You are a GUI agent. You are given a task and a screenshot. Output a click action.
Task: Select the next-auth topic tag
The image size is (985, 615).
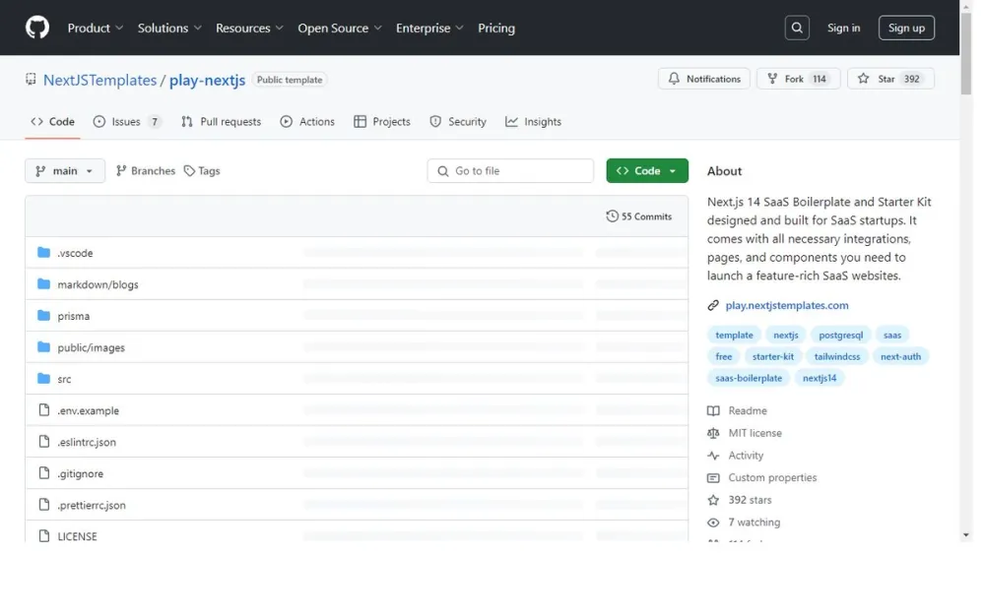tap(900, 356)
